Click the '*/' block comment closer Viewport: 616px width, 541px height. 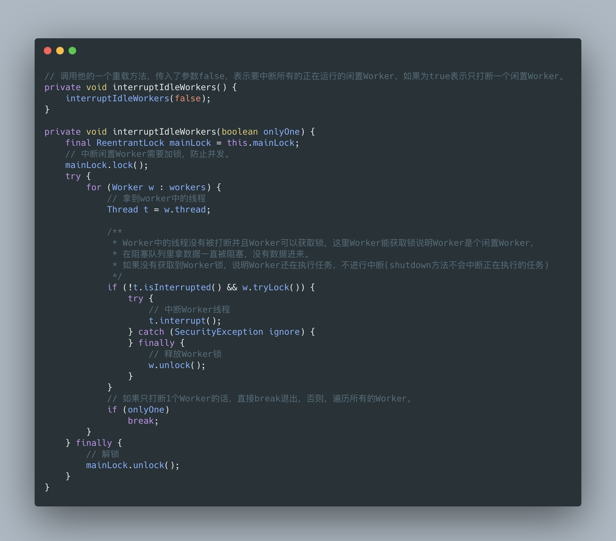coord(117,276)
